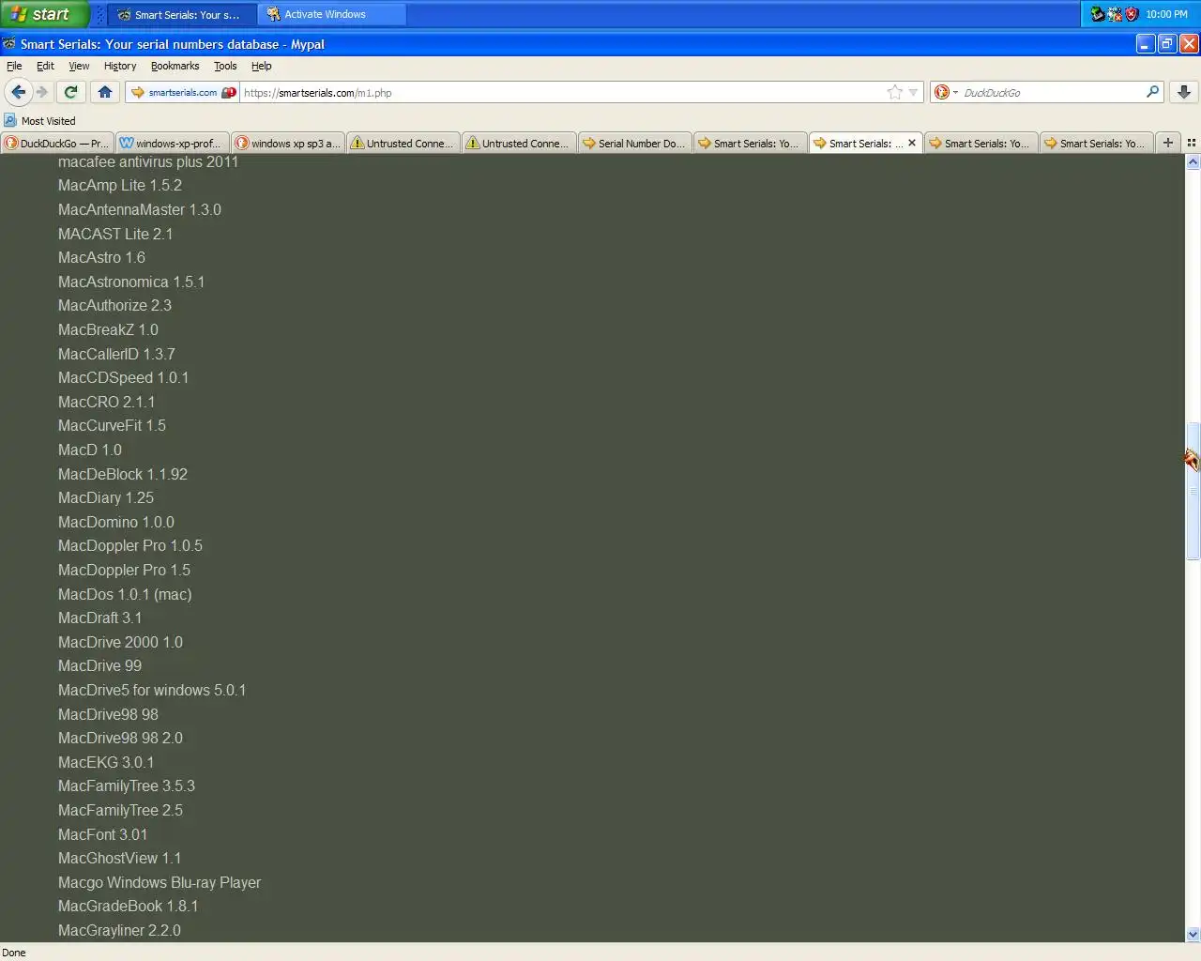The width and height of the screenshot is (1201, 961).
Task: Reload the current page
Action: tap(70, 92)
